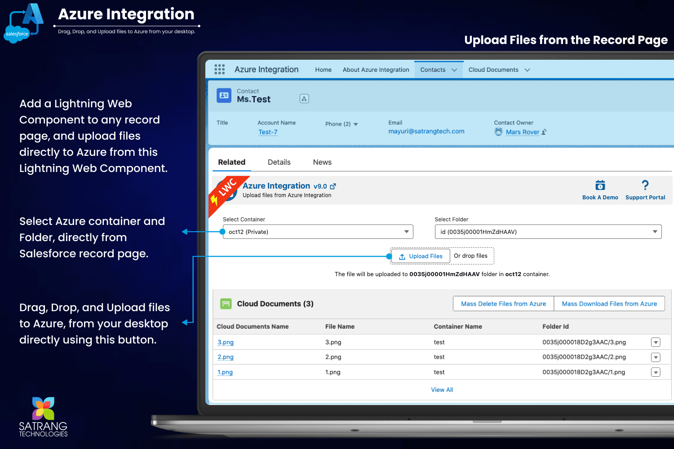Click the Book A Demo calendar icon
The width and height of the screenshot is (674, 449).
(600, 185)
